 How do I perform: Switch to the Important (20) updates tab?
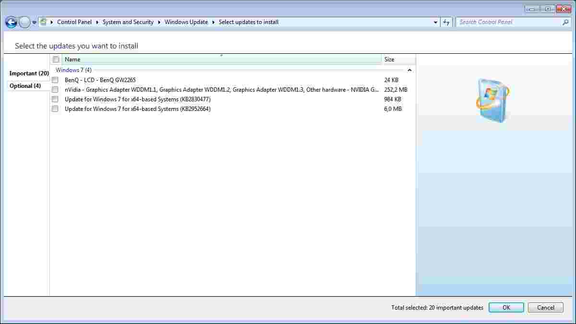29,73
